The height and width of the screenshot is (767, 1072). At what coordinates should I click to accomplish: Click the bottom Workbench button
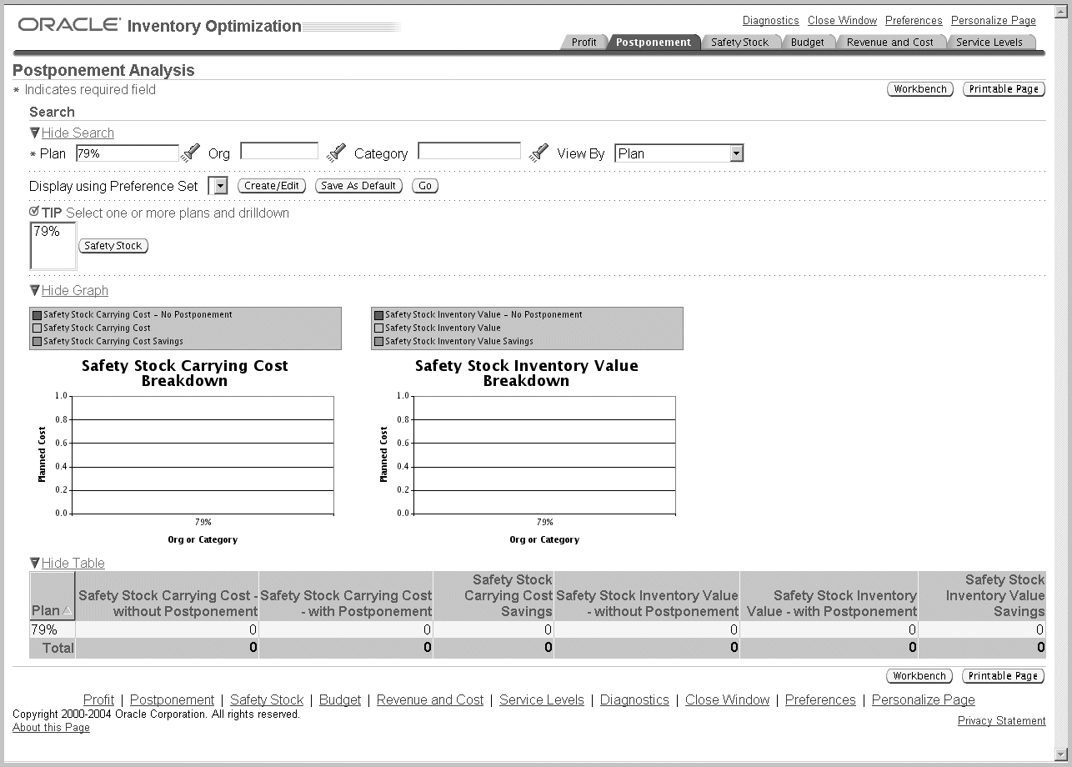(920, 676)
